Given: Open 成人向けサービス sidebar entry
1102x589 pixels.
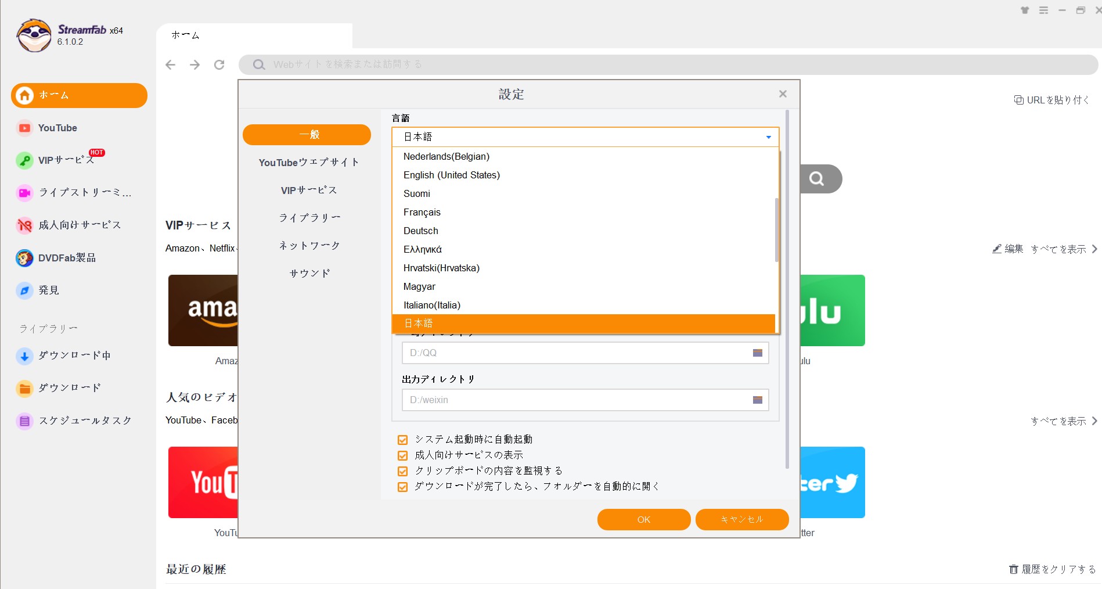Looking at the screenshot, I should pyautogui.click(x=69, y=225).
